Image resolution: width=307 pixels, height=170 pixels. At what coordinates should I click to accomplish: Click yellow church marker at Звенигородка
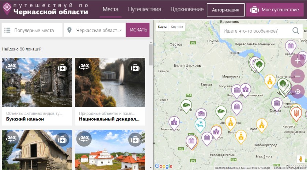[231, 122]
